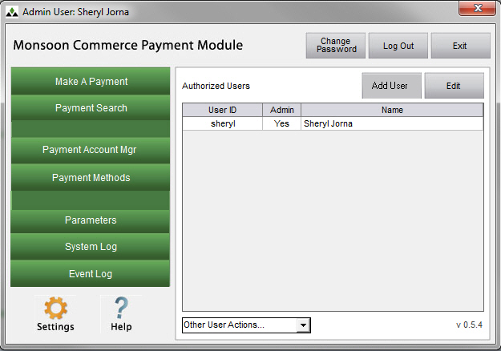Click the Yes admin cell
Viewport: 501px width, 351px height.
(281, 123)
